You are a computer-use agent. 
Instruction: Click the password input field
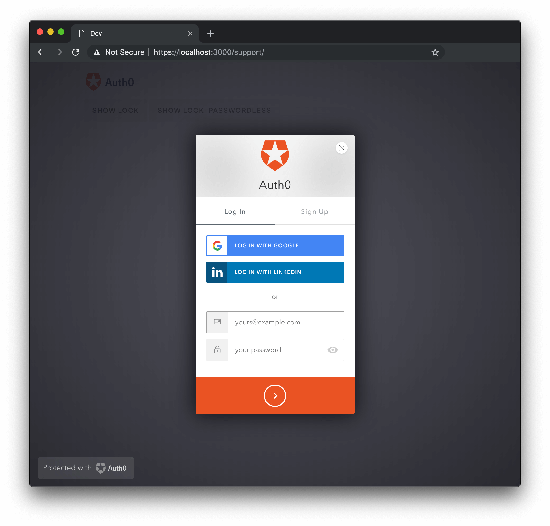pyautogui.click(x=274, y=349)
